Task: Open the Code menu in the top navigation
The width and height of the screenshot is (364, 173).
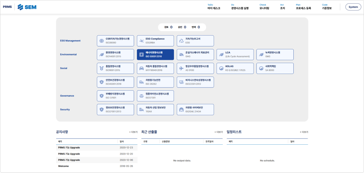Action: (x=327, y=7)
